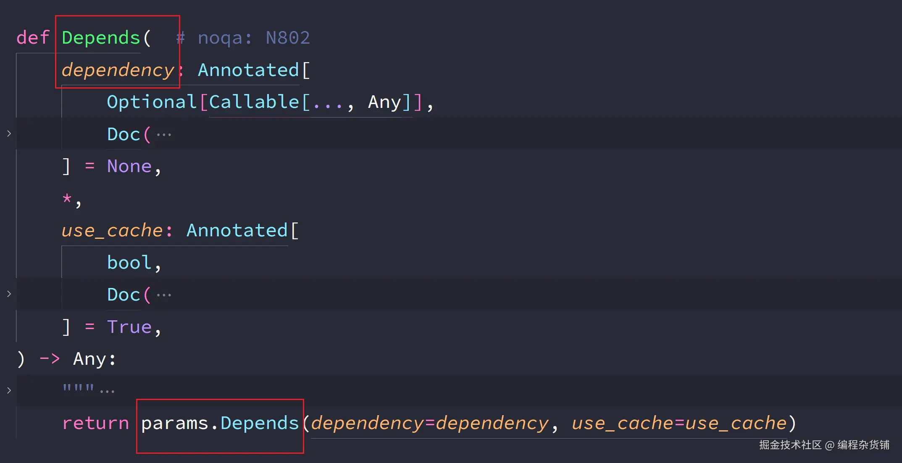This screenshot has height=463, width=902.
Task: Click the Callable type hint
Action: pyautogui.click(x=254, y=102)
